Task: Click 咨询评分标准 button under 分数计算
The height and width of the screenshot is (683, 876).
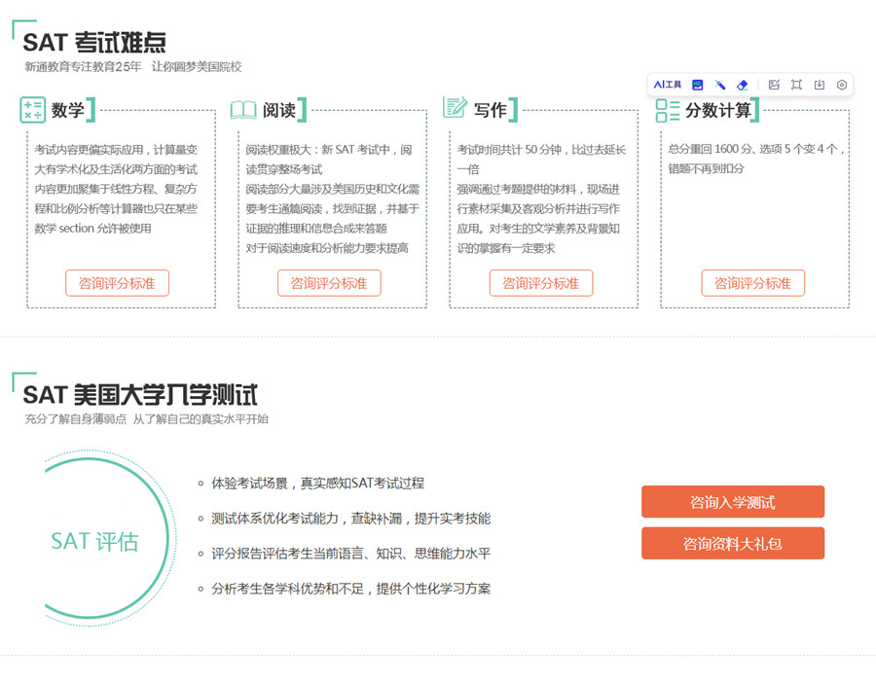Action: click(x=752, y=283)
